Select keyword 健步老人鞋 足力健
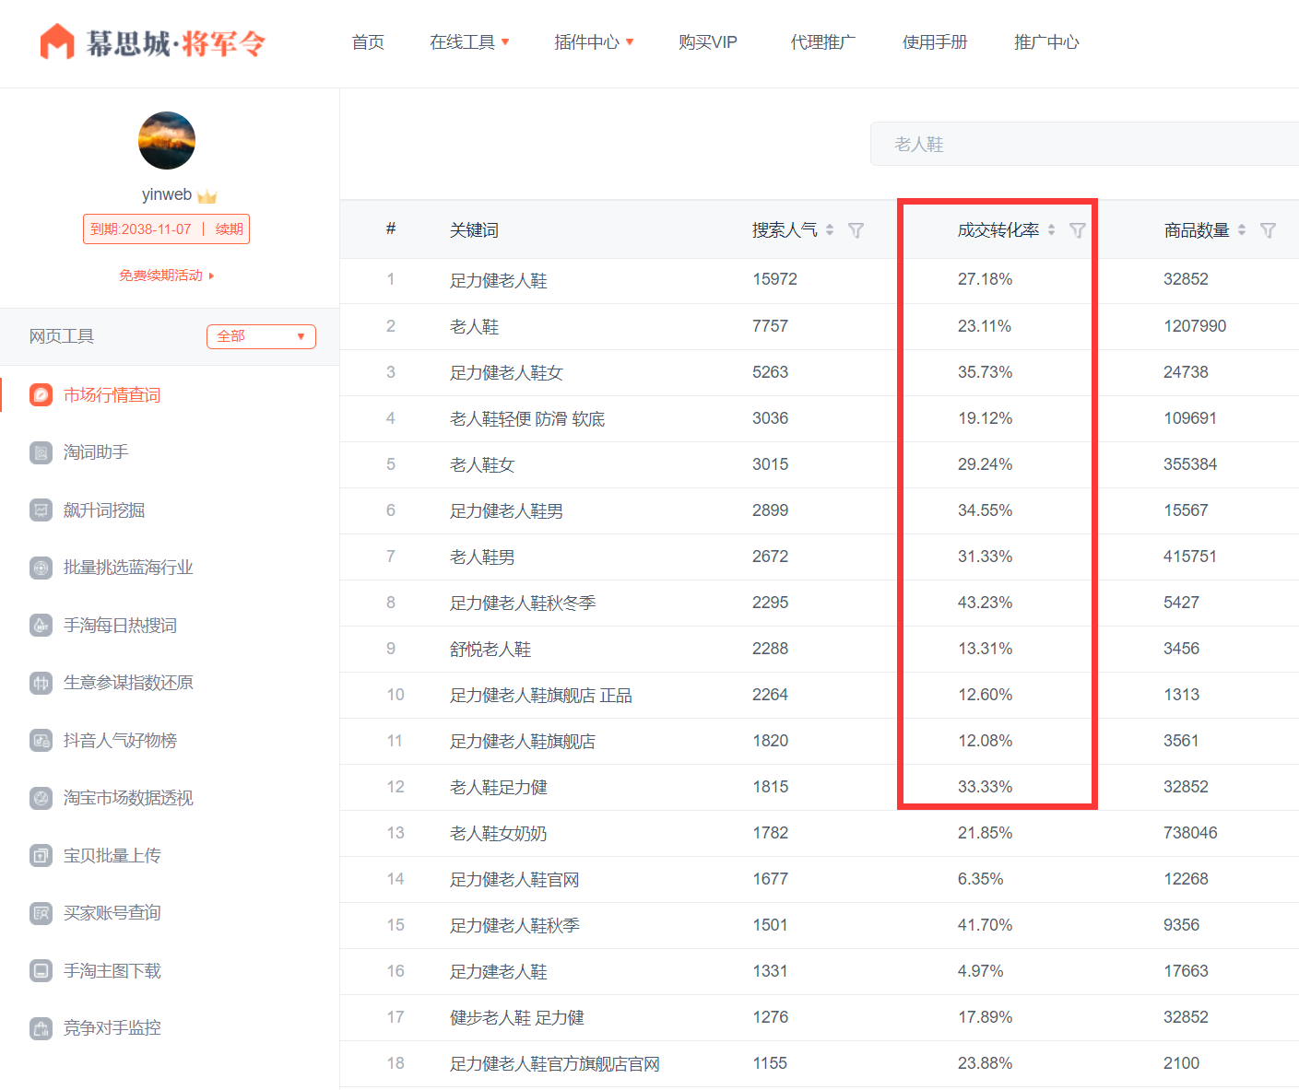This screenshot has height=1090, width=1299. point(517,1017)
